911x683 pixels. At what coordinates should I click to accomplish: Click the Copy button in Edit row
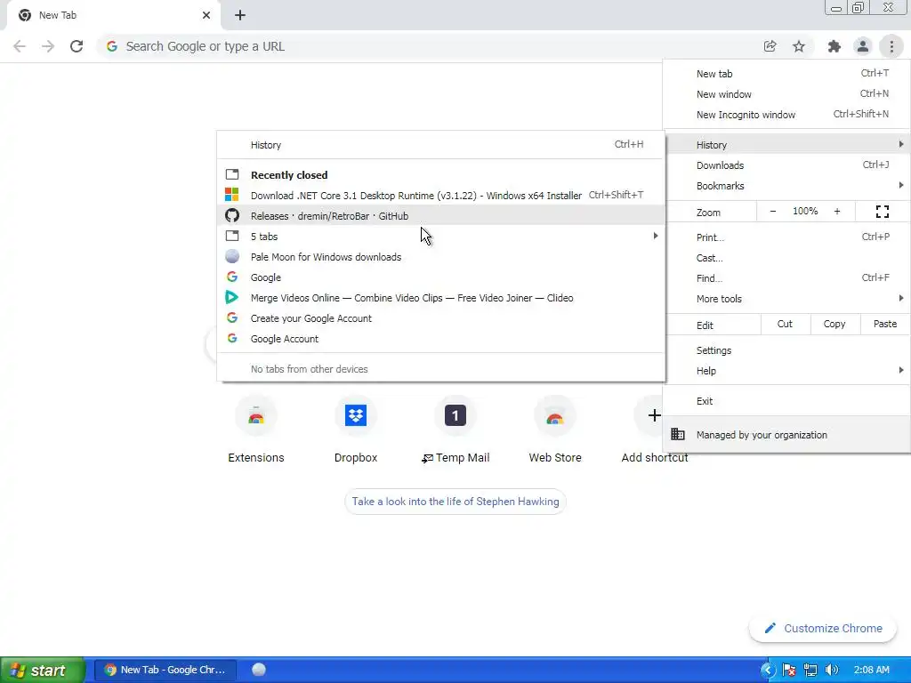[x=834, y=324]
